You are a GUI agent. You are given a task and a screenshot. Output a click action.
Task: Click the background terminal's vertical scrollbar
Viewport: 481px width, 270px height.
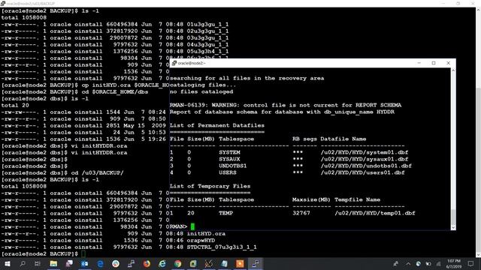[x=478, y=132]
